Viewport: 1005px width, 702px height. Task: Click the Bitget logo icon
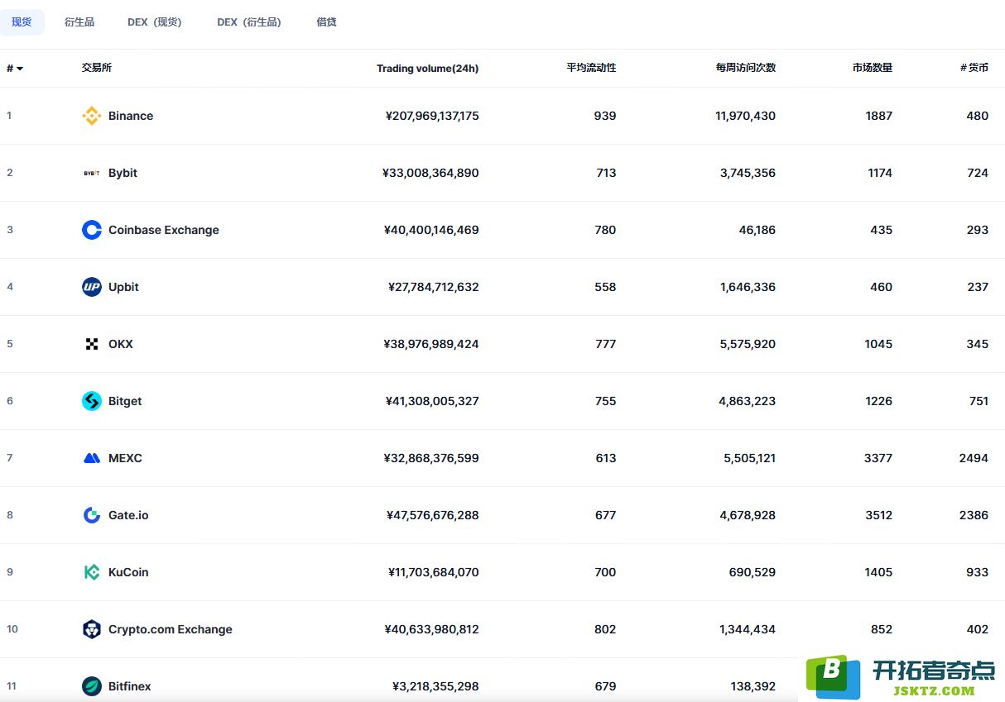click(x=92, y=401)
